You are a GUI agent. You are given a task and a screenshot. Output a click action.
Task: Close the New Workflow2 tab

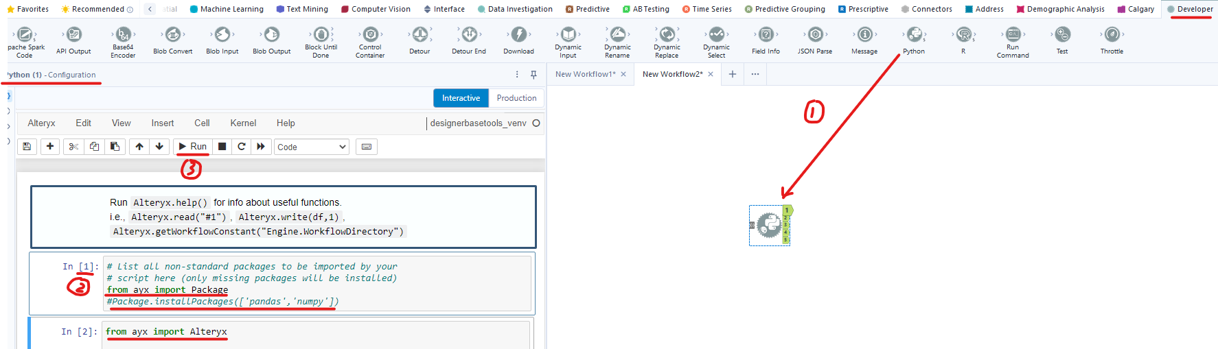click(x=711, y=74)
